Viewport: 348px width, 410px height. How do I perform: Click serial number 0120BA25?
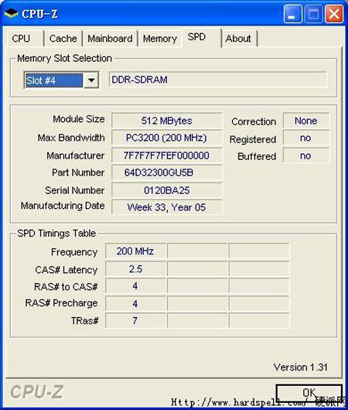(x=166, y=190)
